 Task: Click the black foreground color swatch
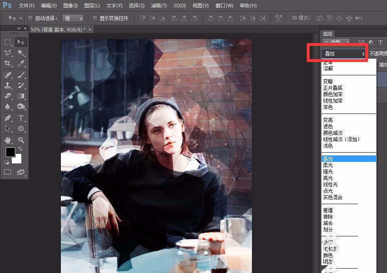(x=10, y=152)
